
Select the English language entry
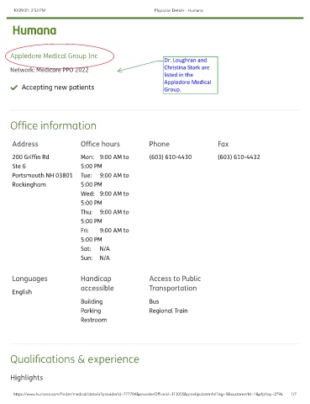pos(22,292)
